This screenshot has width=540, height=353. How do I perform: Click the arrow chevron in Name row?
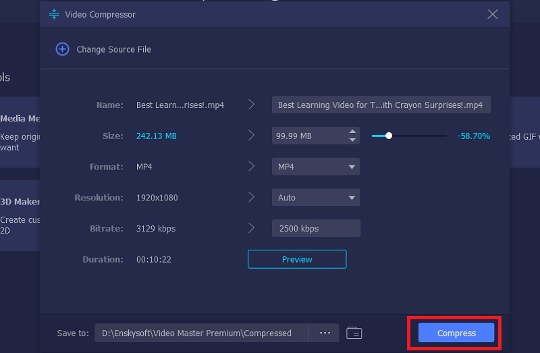pyautogui.click(x=251, y=105)
